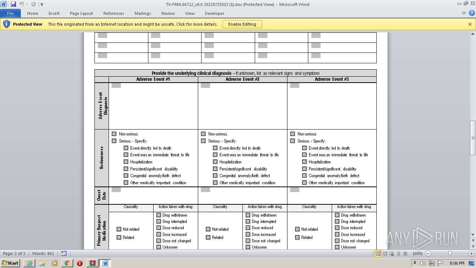Image resolution: width=476 pixels, height=268 pixels.
Task: Open the Mailings tab
Action: pos(143,13)
